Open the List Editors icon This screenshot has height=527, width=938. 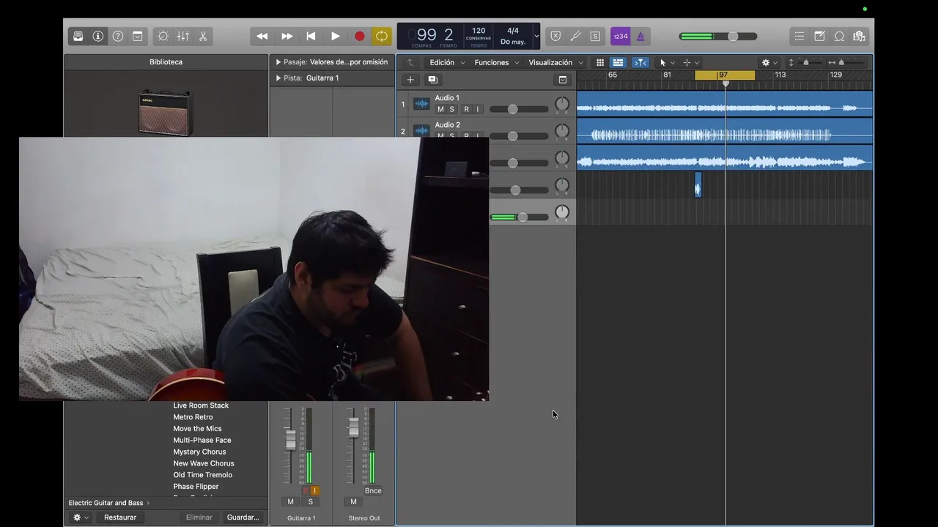pyautogui.click(x=799, y=36)
